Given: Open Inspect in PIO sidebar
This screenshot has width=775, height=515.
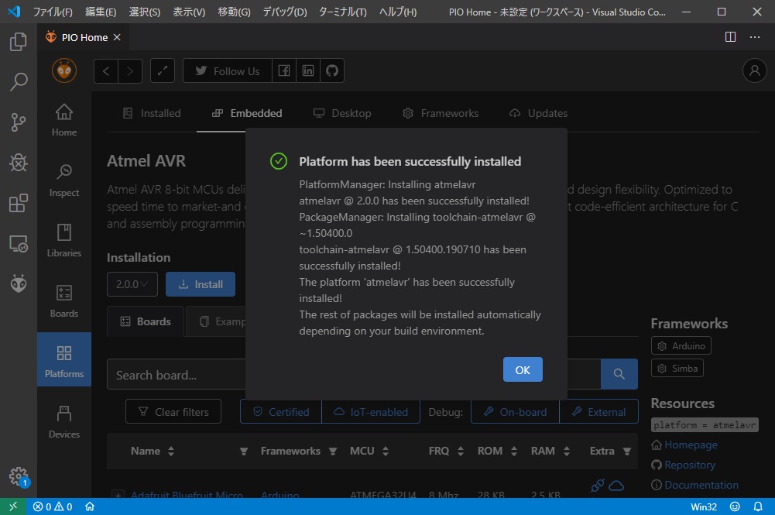Looking at the screenshot, I should (64, 180).
